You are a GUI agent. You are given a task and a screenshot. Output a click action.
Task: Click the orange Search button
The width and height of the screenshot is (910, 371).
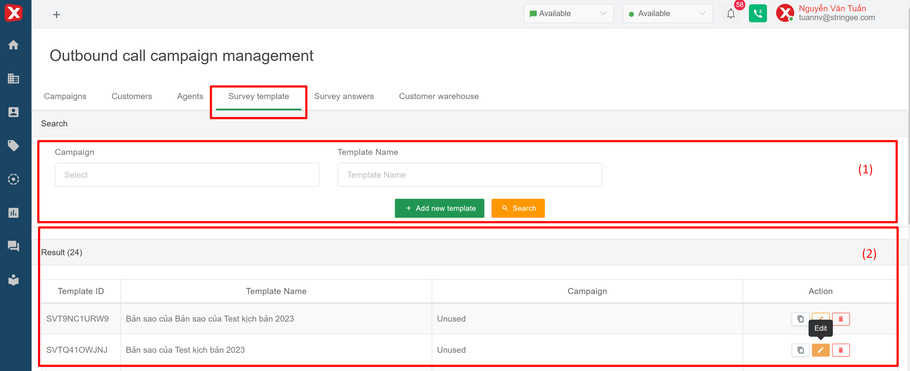pos(518,208)
